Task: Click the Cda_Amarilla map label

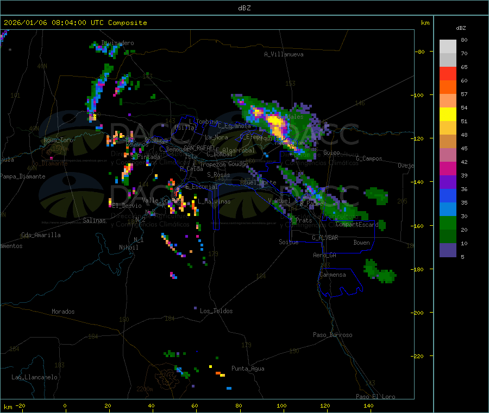Action: click(x=41, y=236)
